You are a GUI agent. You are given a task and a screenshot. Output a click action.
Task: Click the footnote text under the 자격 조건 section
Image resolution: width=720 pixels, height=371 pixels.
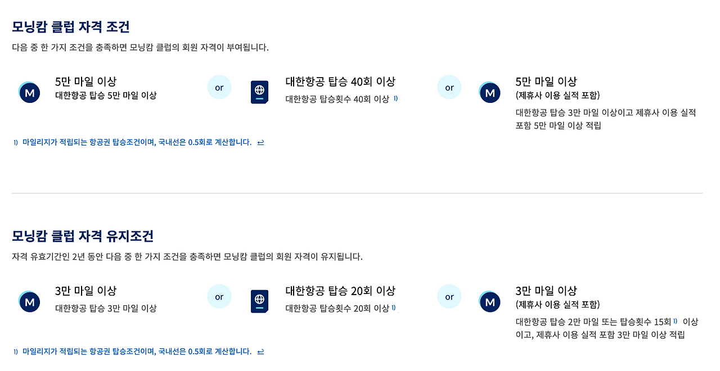(137, 142)
